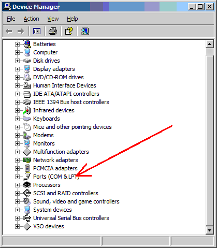Click the Infrared devices icon
This screenshot has height=248, width=217.
[x=27, y=110]
